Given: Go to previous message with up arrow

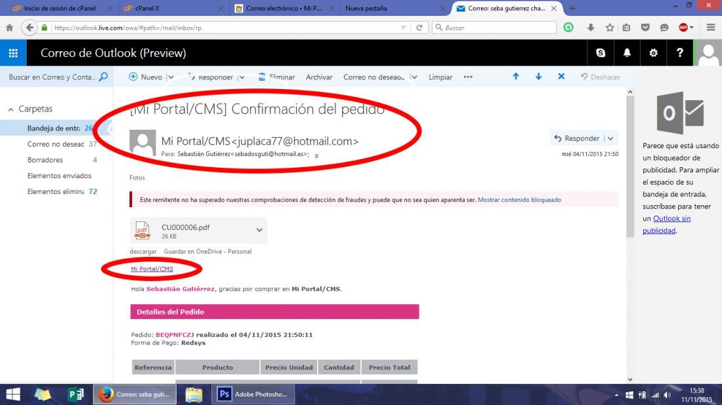Looking at the screenshot, I should click(516, 77).
